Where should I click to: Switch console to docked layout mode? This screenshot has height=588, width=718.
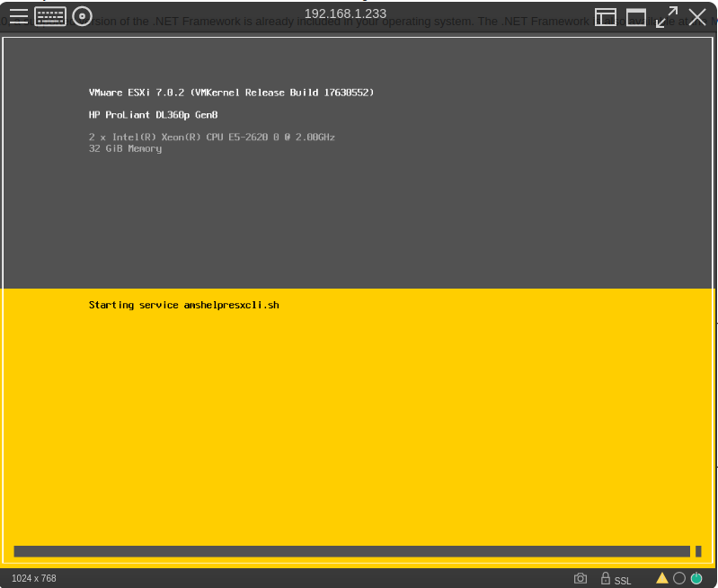pyautogui.click(x=606, y=17)
